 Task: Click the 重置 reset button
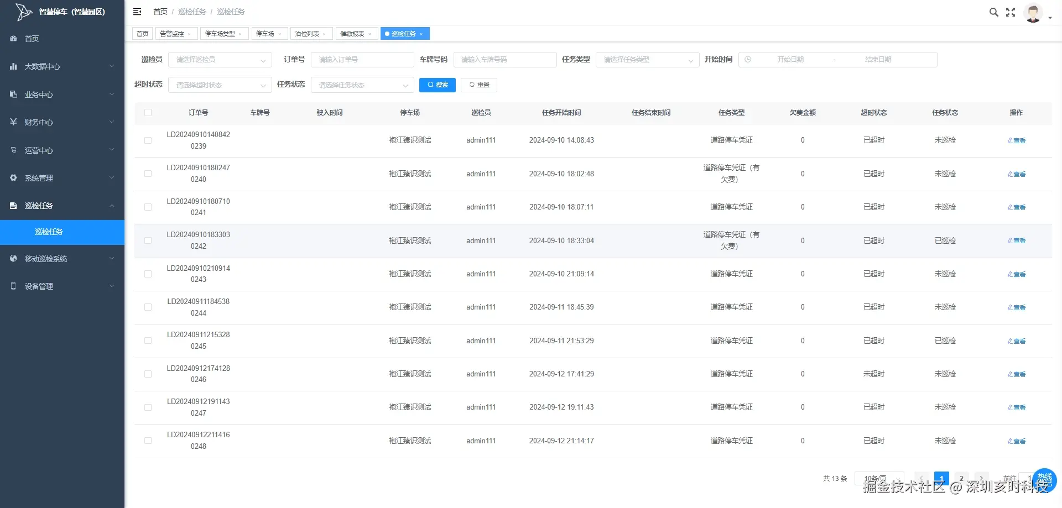click(479, 85)
